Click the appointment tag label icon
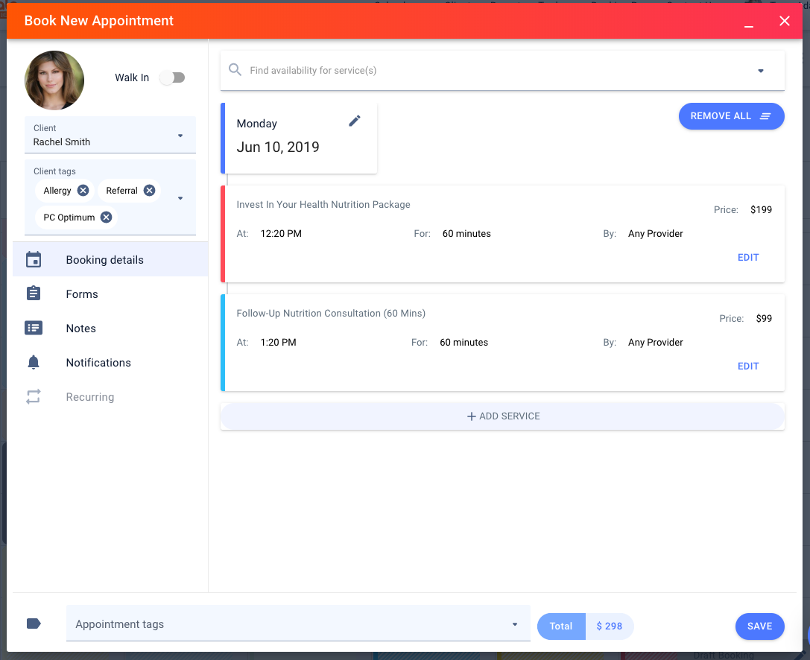Screen dimensions: 810x660 click(34, 624)
